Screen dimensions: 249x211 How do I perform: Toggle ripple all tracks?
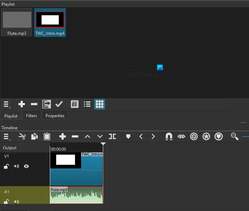click(x=206, y=136)
